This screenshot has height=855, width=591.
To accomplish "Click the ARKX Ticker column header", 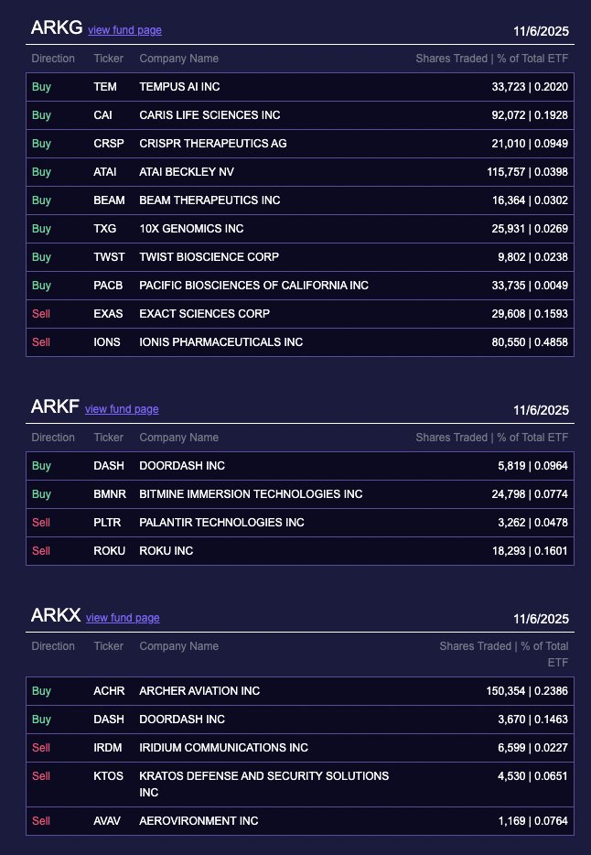I will pyautogui.click(x=108, y=646).
